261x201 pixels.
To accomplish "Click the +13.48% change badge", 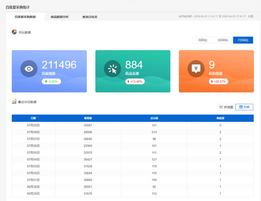I will click(135, 81).
